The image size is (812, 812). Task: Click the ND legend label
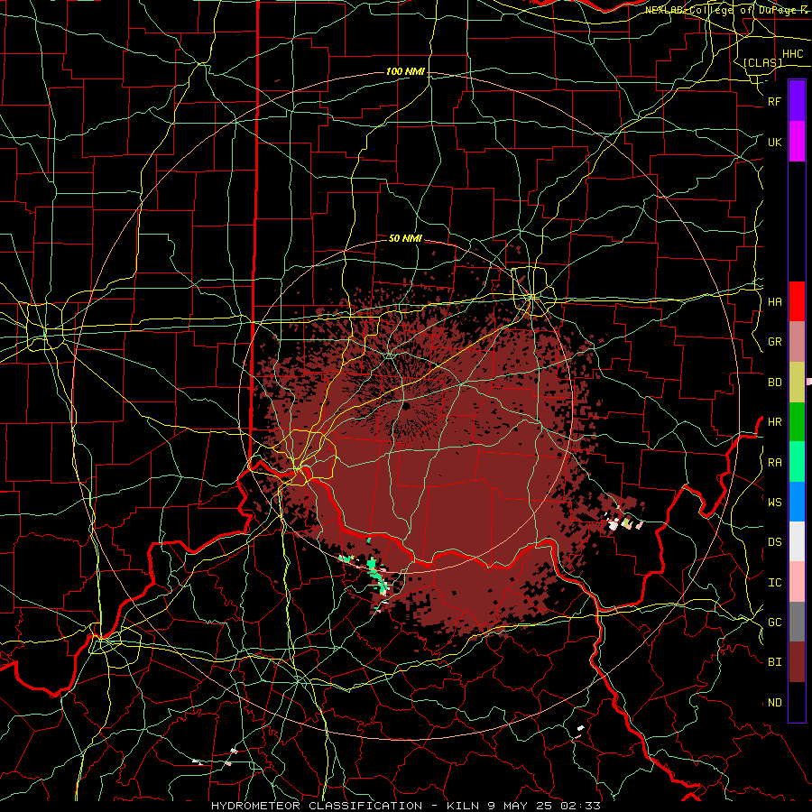(774, 703)
